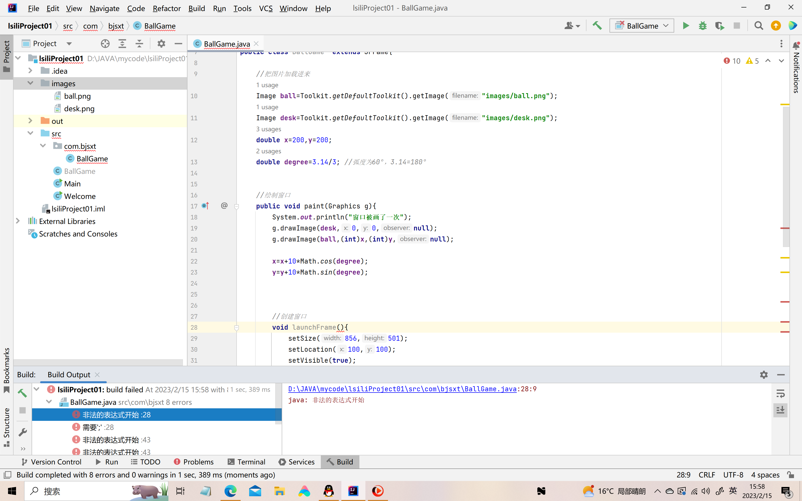Screen dimensions: 802x501
Task: Click Windows Start button
Action: pos(12,491)
